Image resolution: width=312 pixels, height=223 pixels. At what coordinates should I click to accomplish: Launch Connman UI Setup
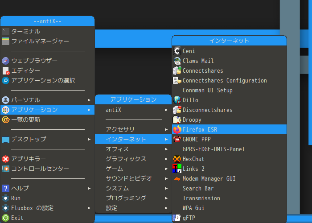(229, 91)
